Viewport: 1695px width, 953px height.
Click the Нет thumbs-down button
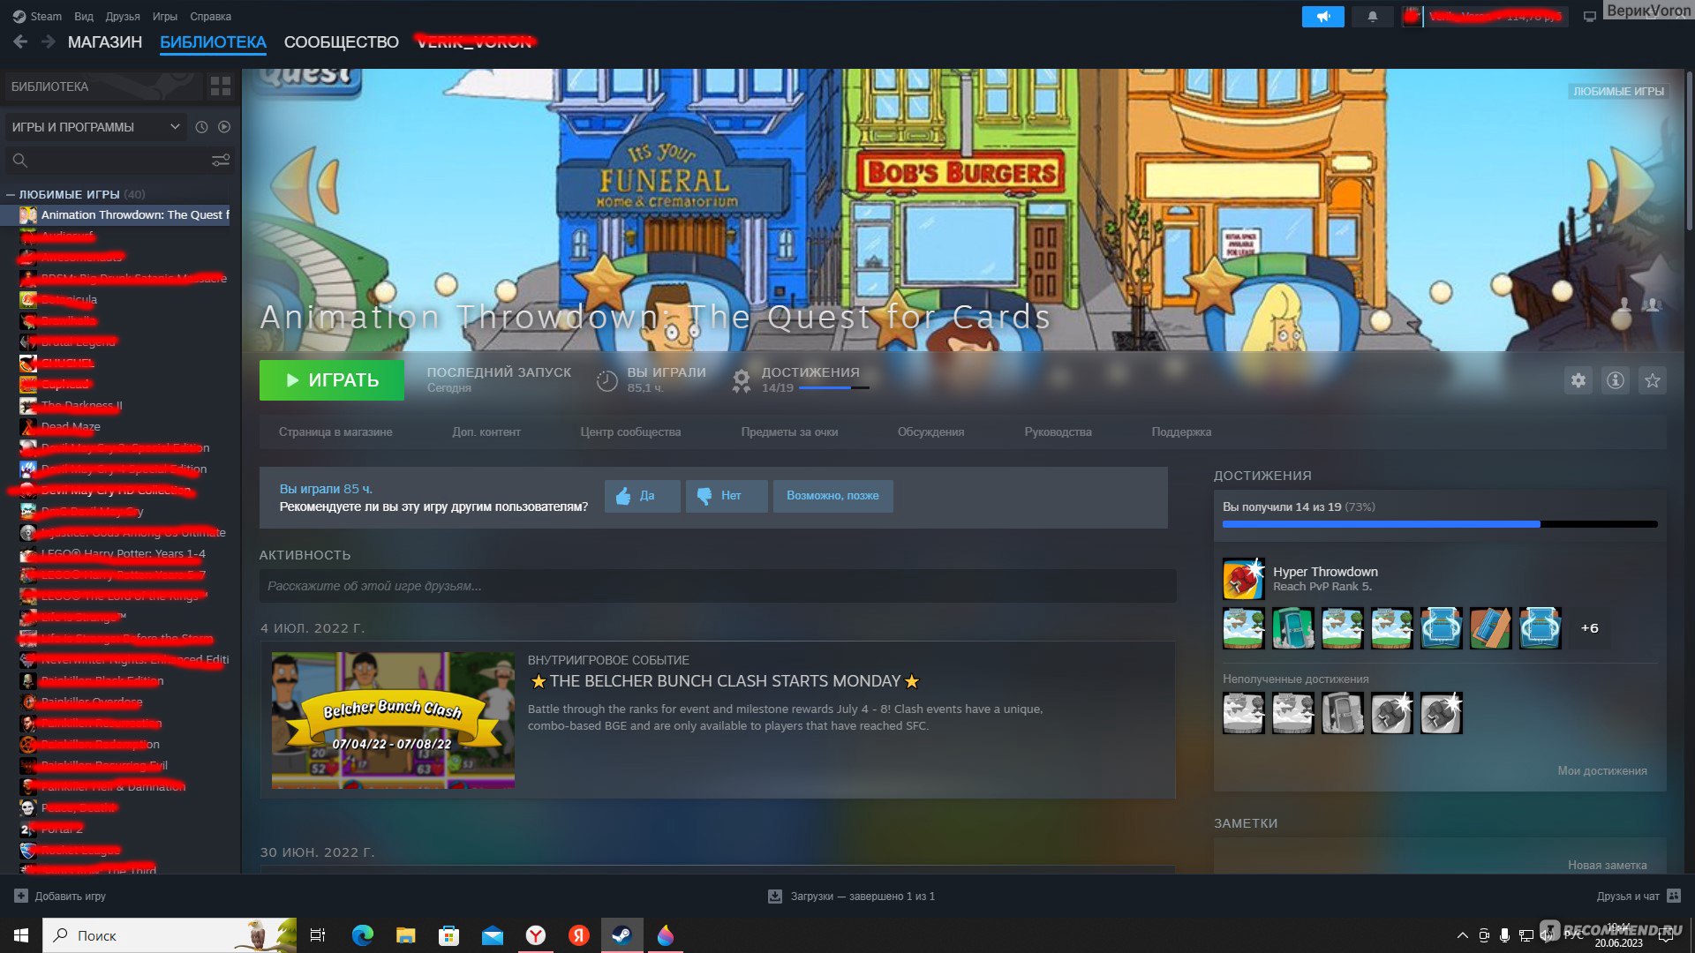pyautogui.click(x=727, y=496)
